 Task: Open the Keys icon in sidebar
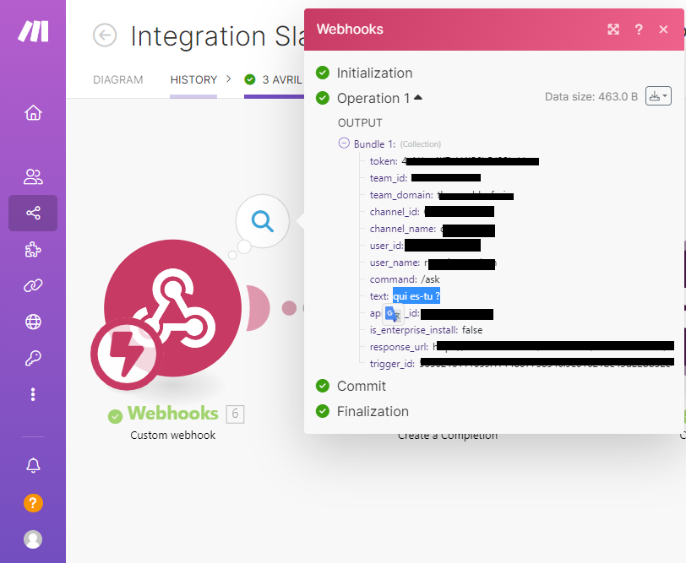click(x=33, y=358)
